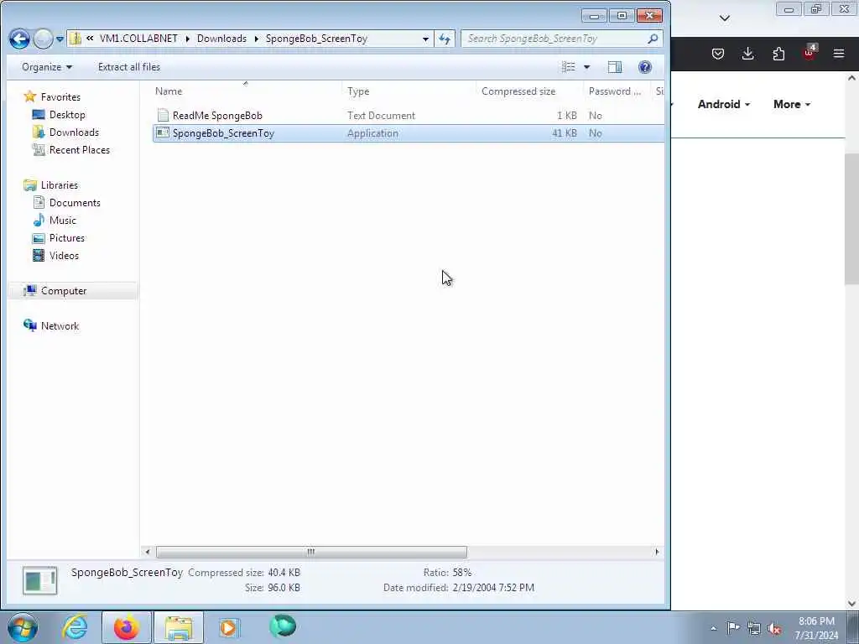This screenshot has height=644, width=859.
Task: Click the green round taskbar application icon
Action: (x=282, y=626)
